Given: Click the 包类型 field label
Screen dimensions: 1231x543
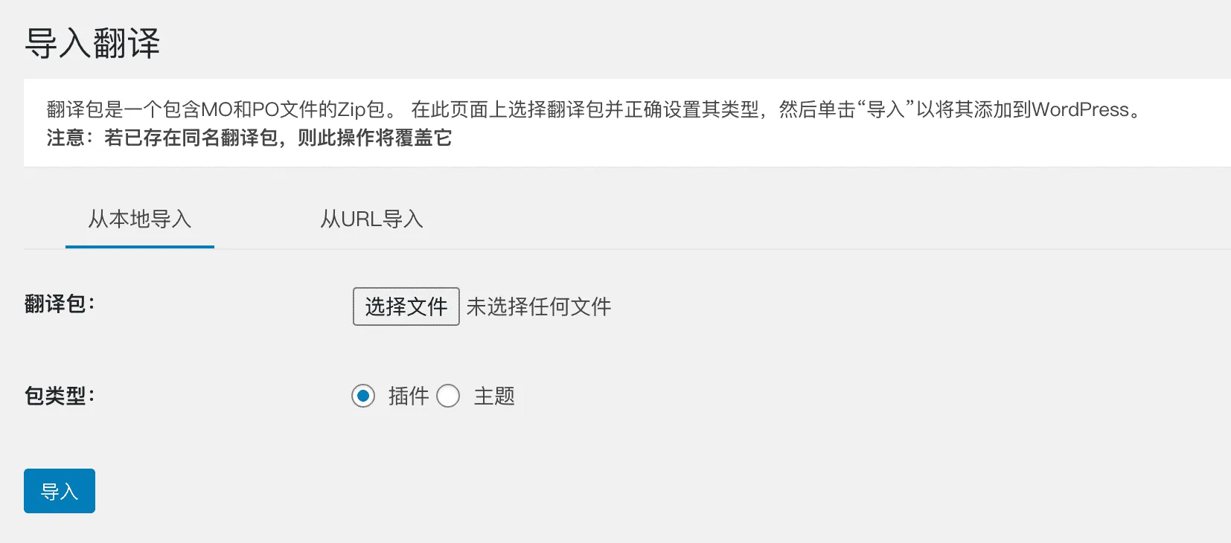Looking at the screenshot, I should click(60, 396).
